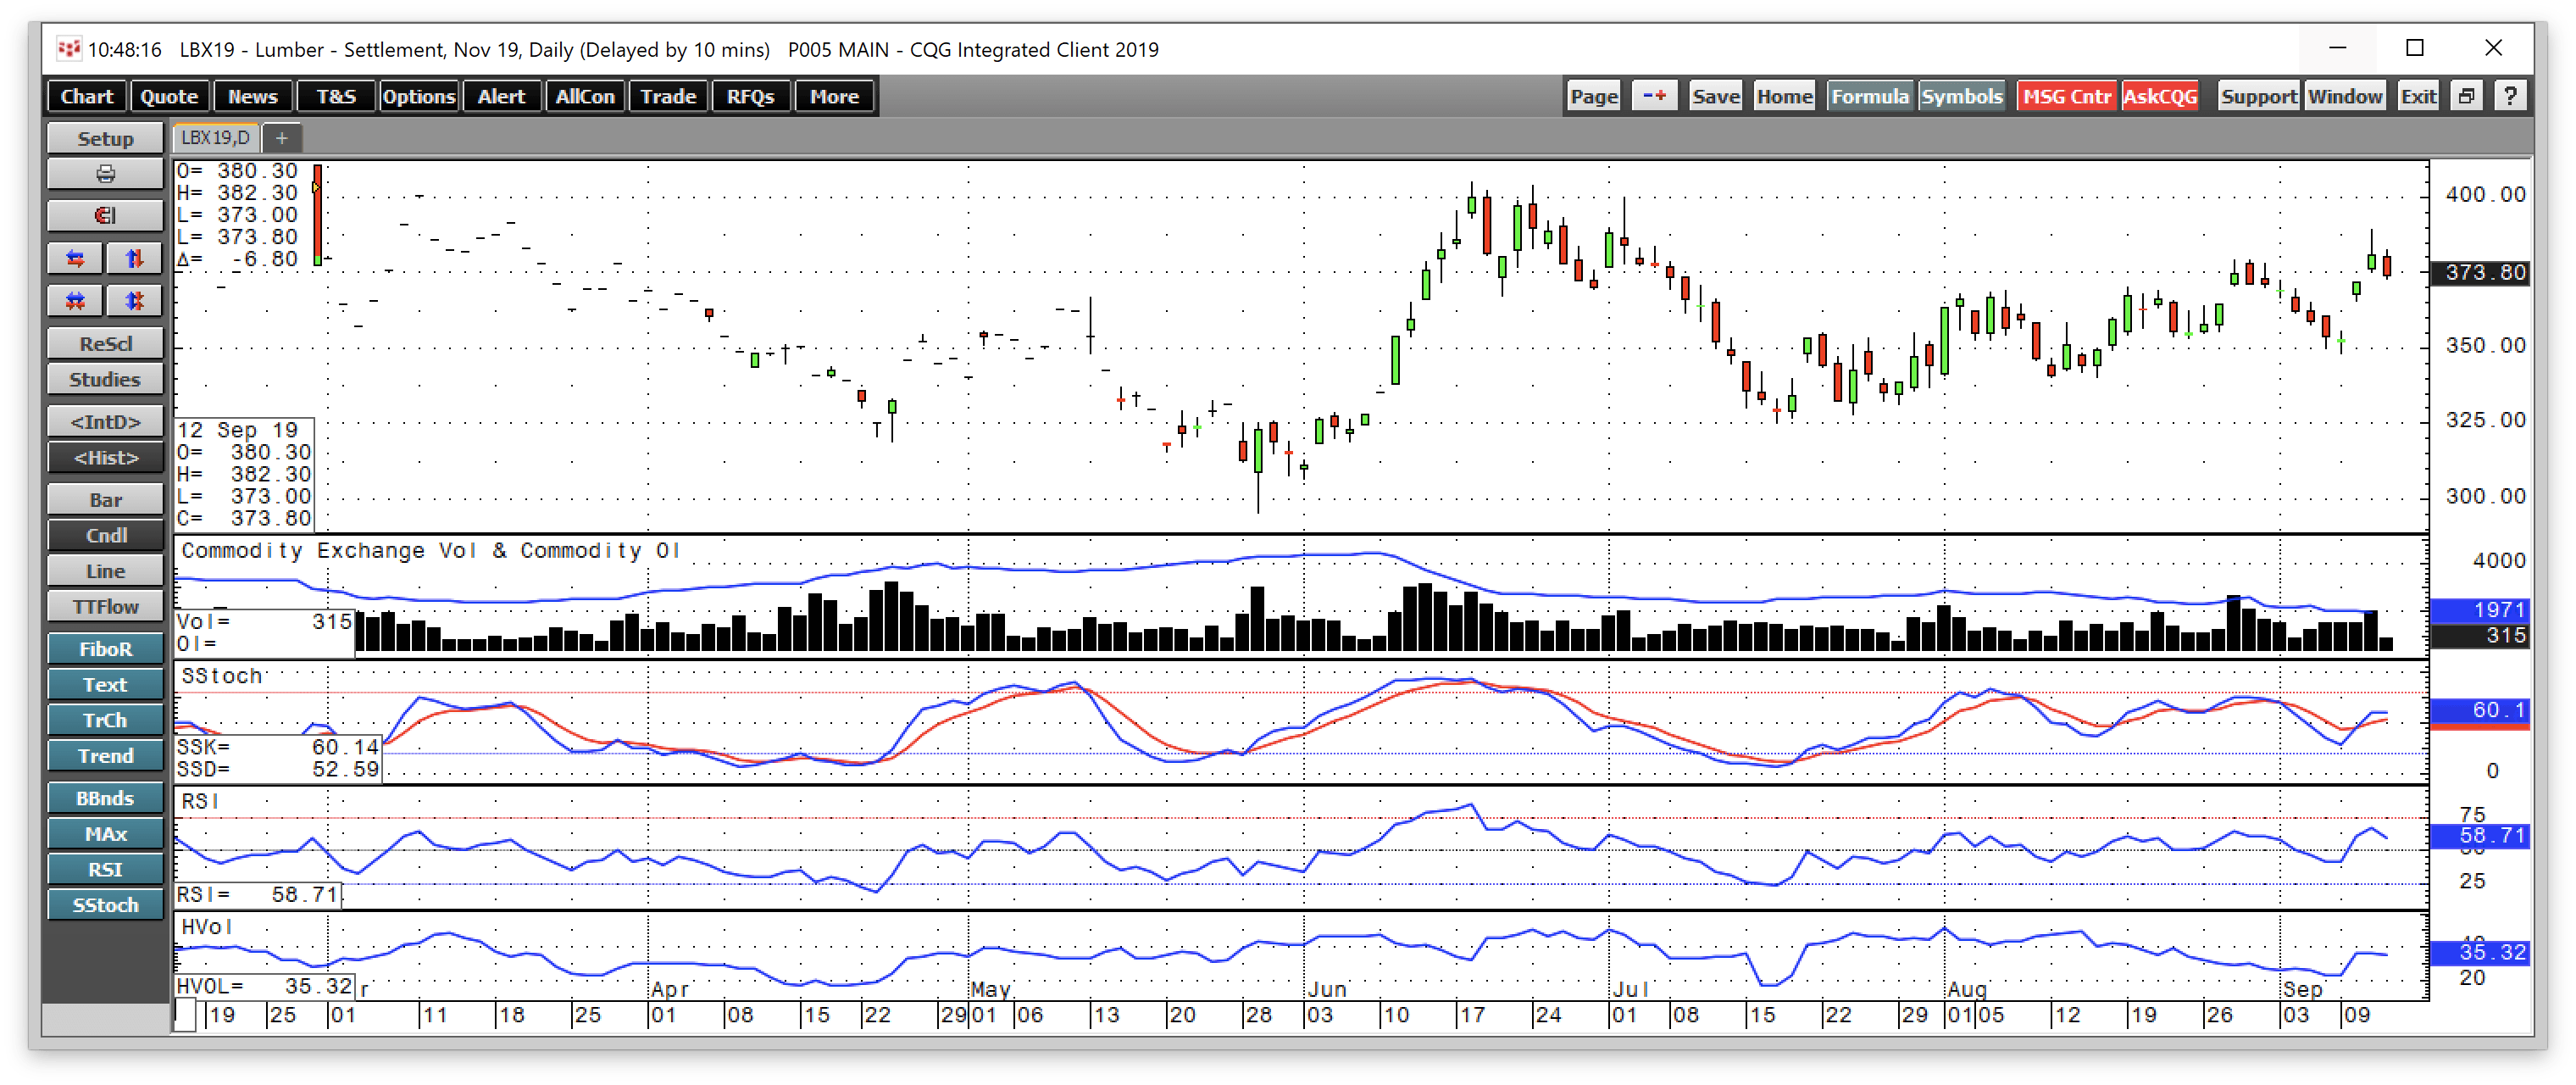Screen dimensions: 2576x1085
Task: Click the double horizontal arrows icon
Action: tap(75, 300)
